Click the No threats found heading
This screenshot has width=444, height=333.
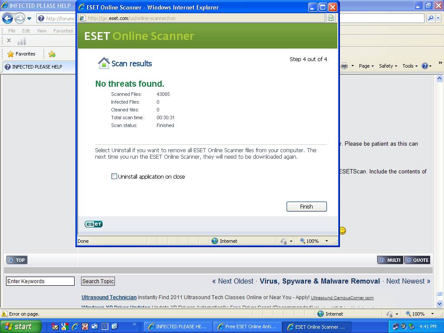[x=130, y=84]
